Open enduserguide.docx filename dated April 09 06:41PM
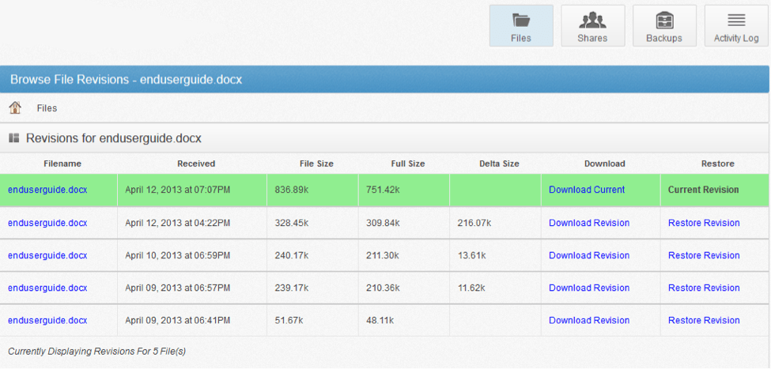The height and width of the screenshot is (369, 771). click(x=47, y=320)
